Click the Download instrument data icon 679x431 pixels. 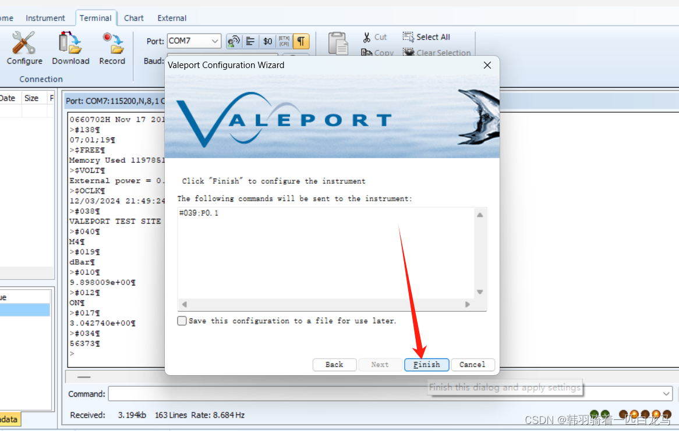[70, 48]
